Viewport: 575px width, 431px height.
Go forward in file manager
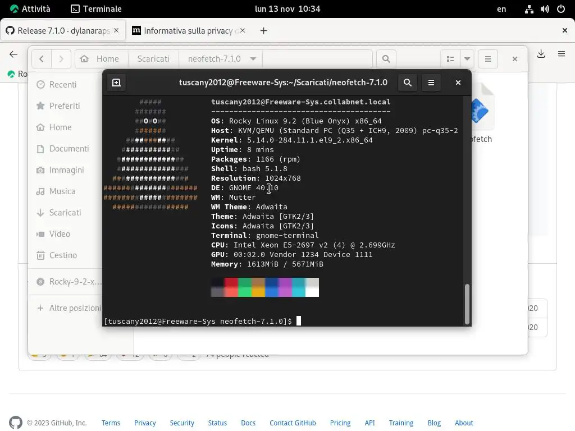pos(61,59)
